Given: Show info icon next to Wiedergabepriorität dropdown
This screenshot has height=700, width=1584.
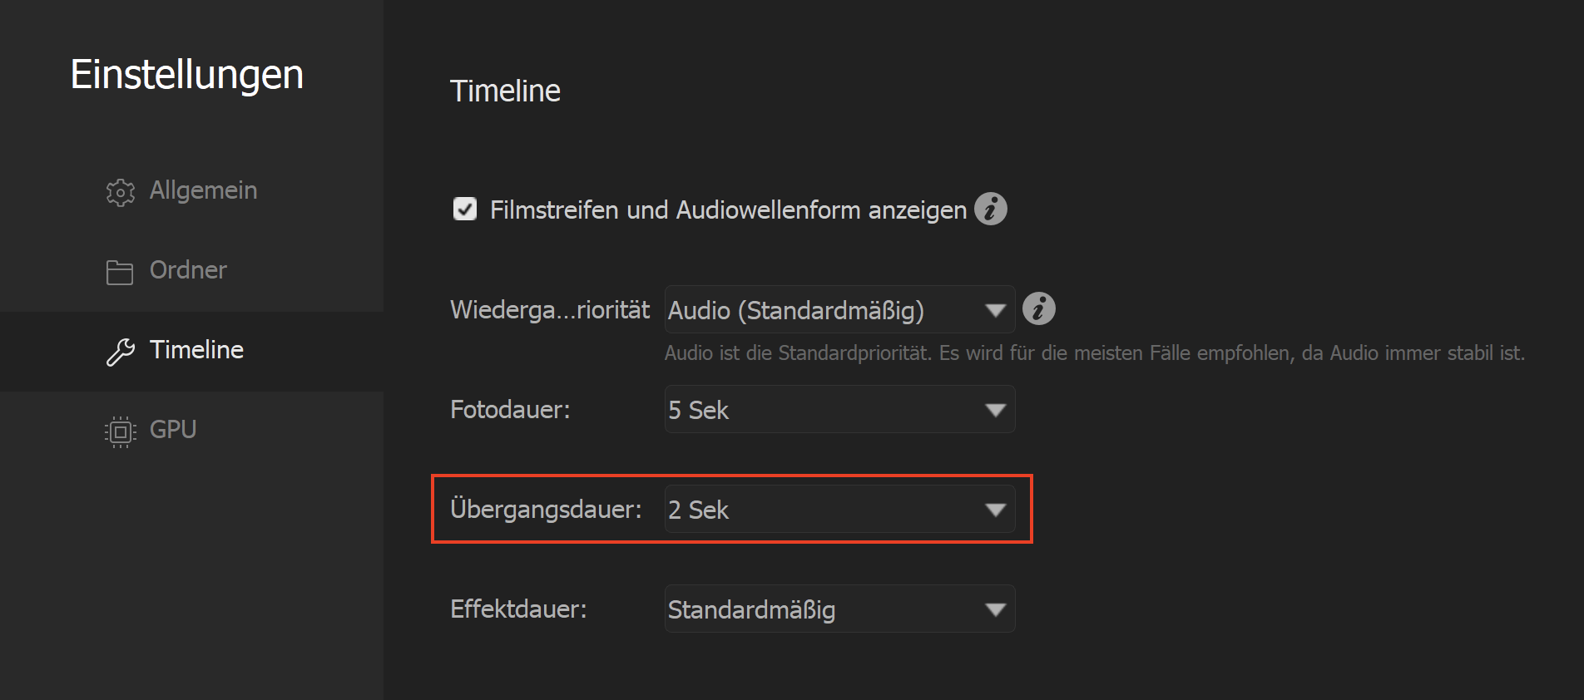Looking at the screenshot, I should tap(1038, 308).
